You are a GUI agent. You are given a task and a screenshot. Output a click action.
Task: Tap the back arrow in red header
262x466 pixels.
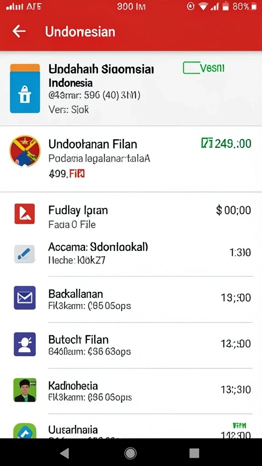pos(19,31)
